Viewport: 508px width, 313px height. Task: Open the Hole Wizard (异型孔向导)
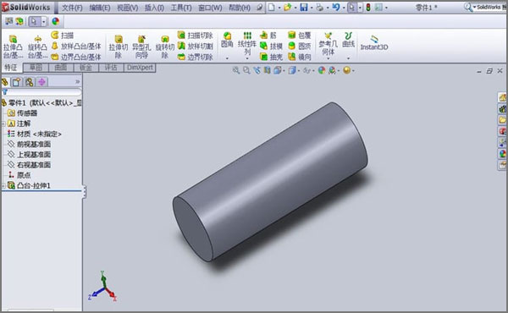pos(141,47)
